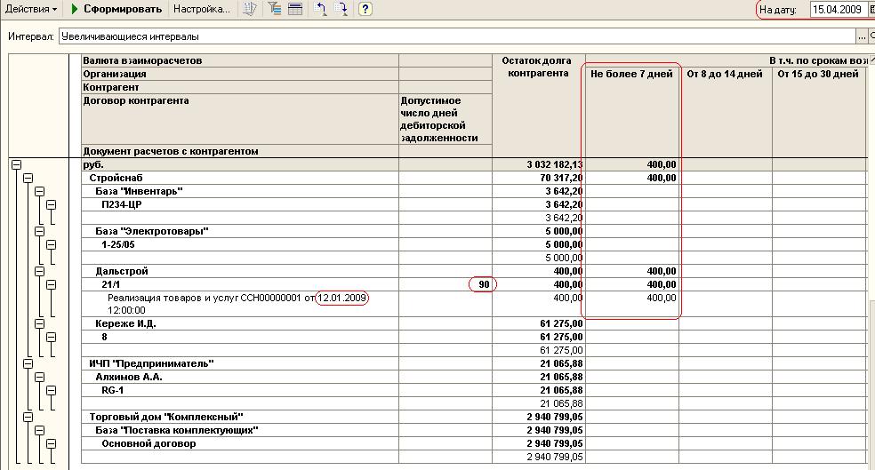The image size is (875, 470).
Task: Collapse the ИЧП "Предприниматель" node
Action: coord(28,363)
